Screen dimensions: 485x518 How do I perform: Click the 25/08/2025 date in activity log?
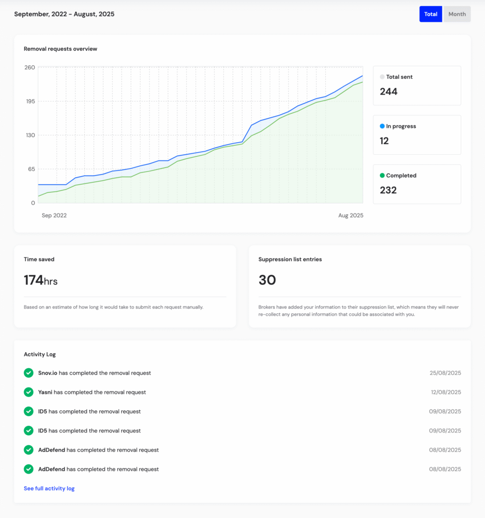(445, 373)
